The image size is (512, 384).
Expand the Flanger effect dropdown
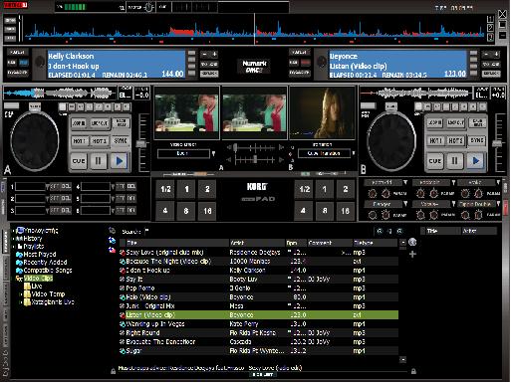(405, 204)
